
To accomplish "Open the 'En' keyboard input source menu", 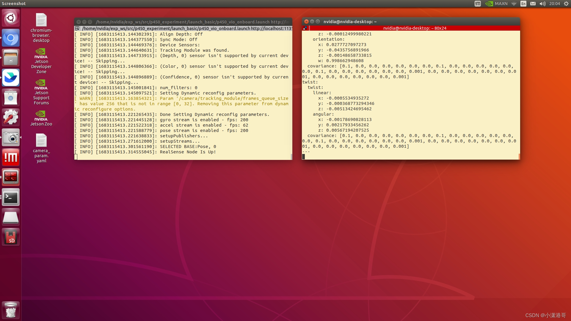I will click(523, 4).
